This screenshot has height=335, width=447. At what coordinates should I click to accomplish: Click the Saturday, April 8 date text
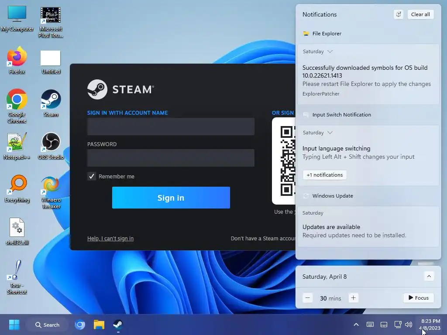[324, 277]
